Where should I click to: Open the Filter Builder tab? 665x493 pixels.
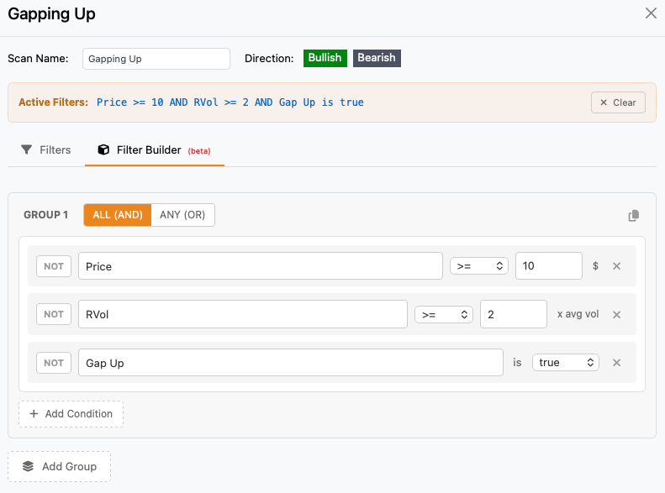154,150
